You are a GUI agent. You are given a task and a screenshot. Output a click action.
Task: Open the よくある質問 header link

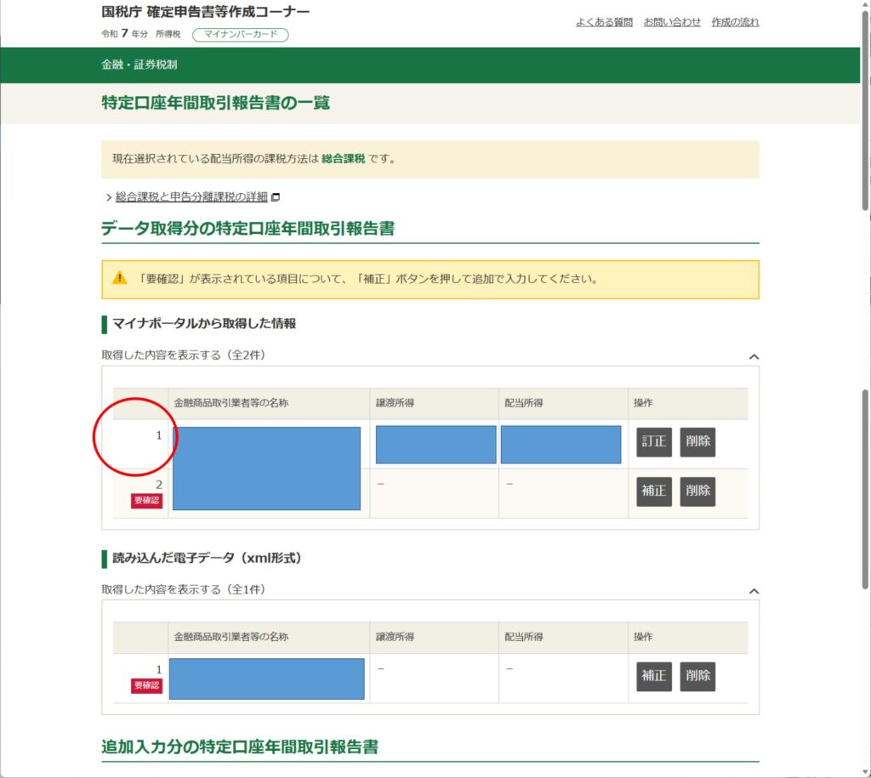[x=604, y=22]
